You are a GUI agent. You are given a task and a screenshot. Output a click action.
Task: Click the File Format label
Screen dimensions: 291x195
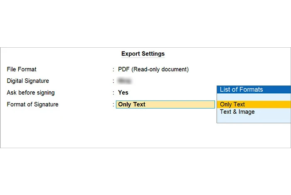[x=22, y=69]
